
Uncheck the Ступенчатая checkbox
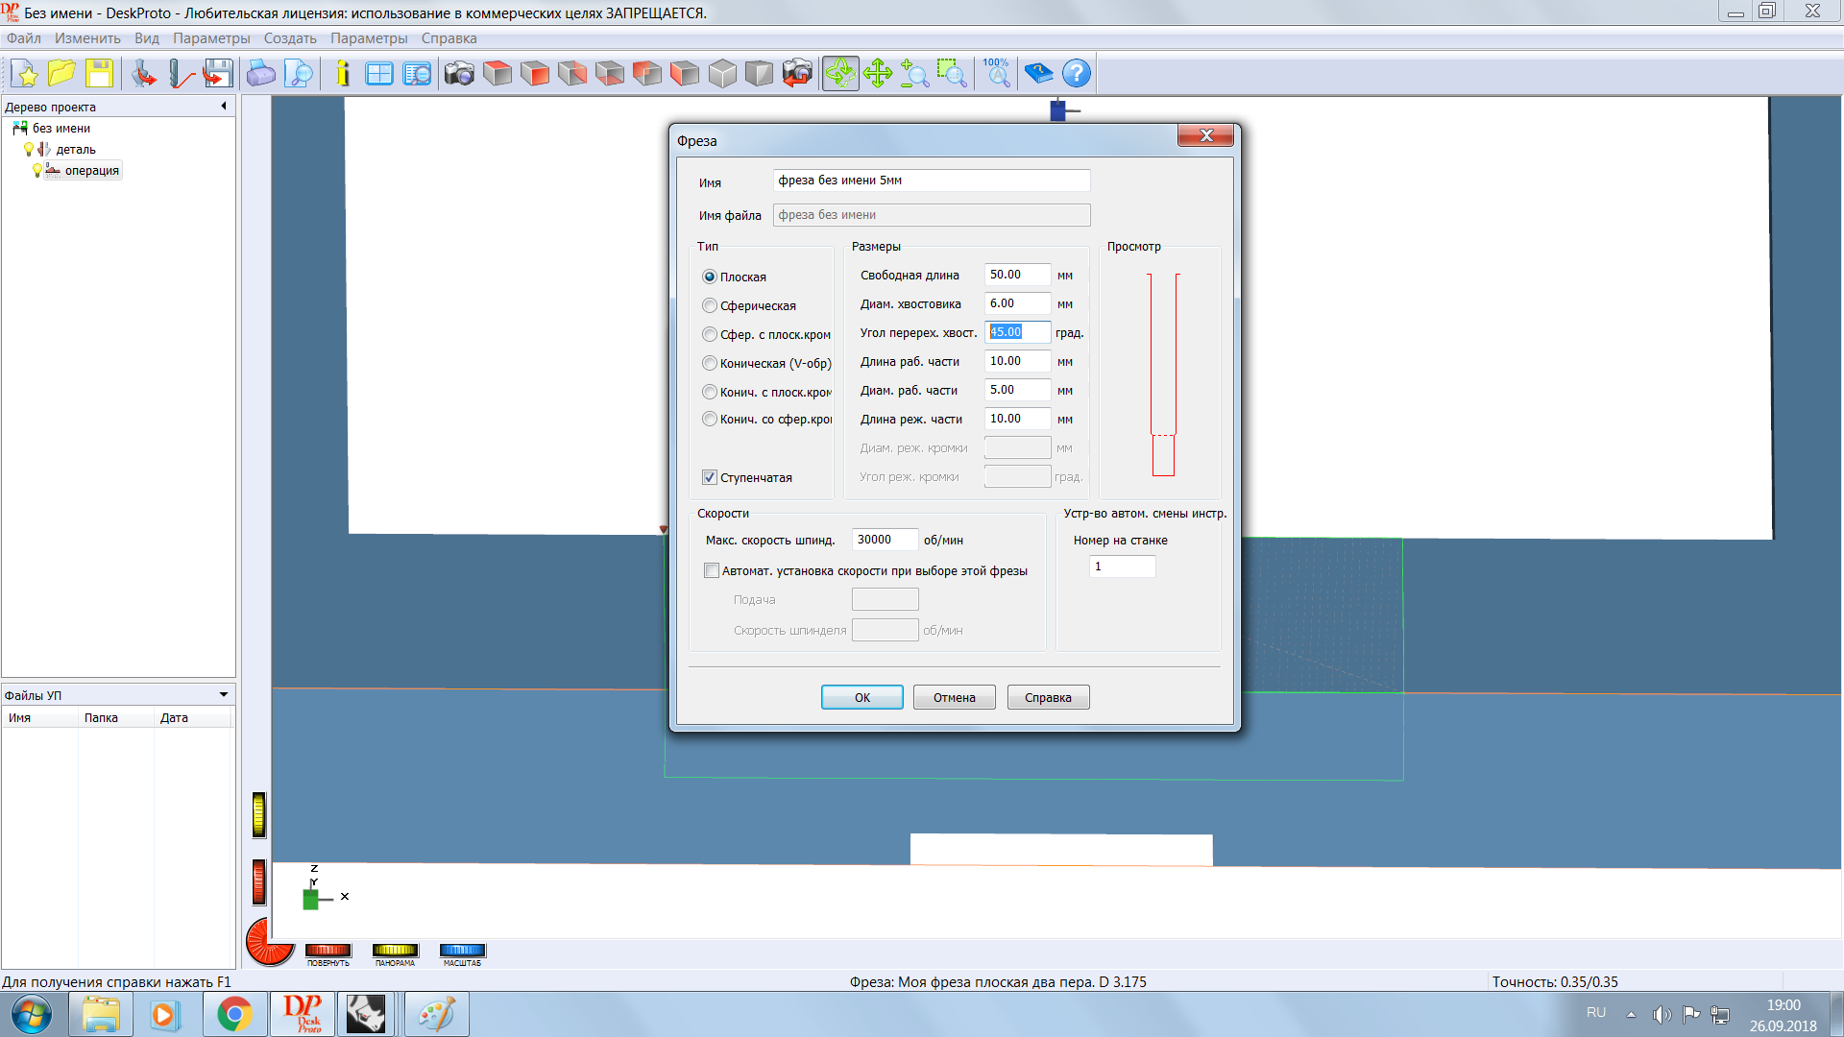click(x=710, y=478)
